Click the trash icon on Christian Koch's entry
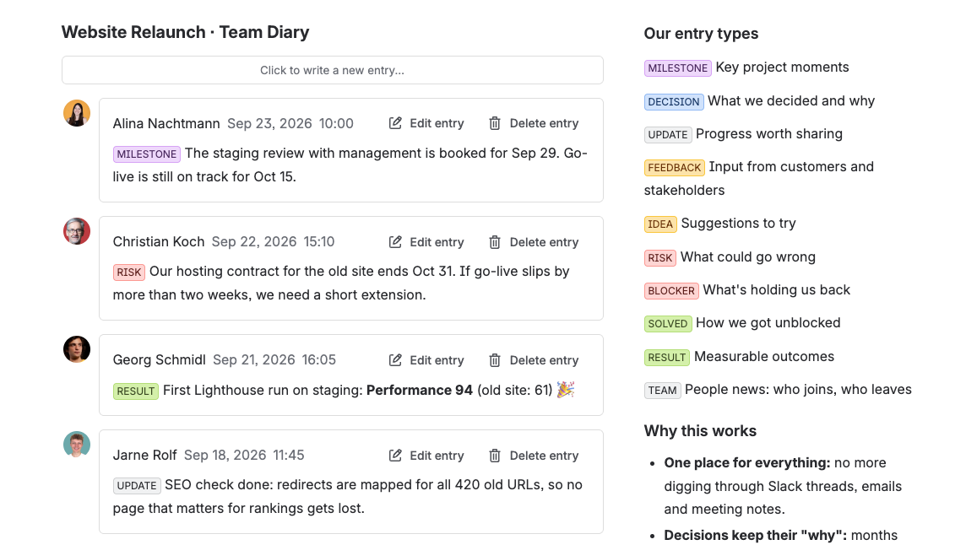966x545 pixels. point(495,242)
